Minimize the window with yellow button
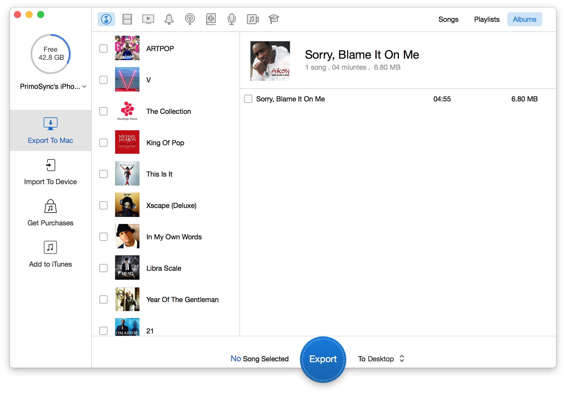566x395 pixels. click(29, 15)
